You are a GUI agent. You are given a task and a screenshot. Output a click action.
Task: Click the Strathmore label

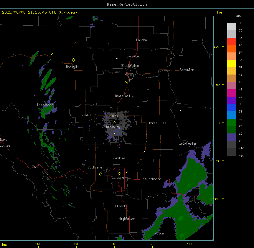click(x=152, y=179)
